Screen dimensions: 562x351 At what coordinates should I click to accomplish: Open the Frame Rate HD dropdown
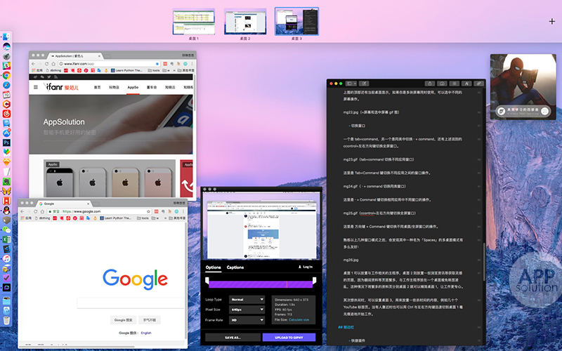click(x=247, y=319)
